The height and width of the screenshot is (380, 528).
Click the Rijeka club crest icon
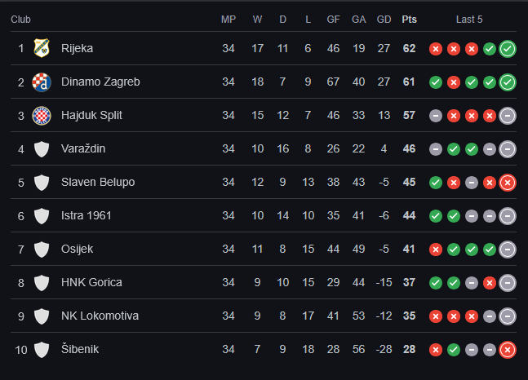pyautogui.click(x=42, y=48)
